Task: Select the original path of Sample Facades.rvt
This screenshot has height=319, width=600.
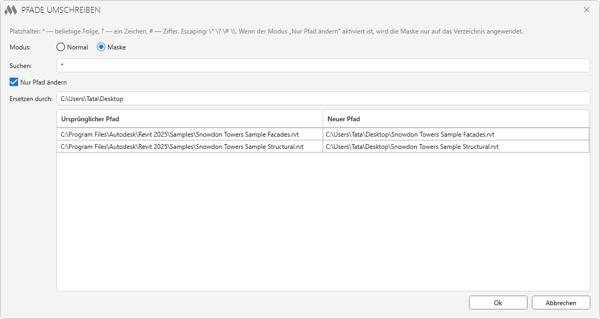Action: 180,135
